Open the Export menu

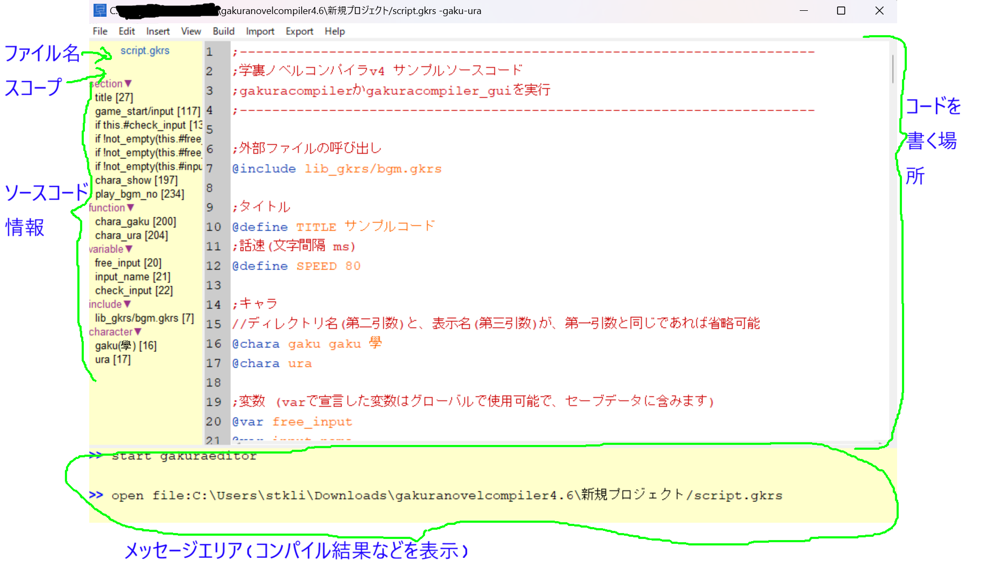pyautogui.click(x=299, y=31)
